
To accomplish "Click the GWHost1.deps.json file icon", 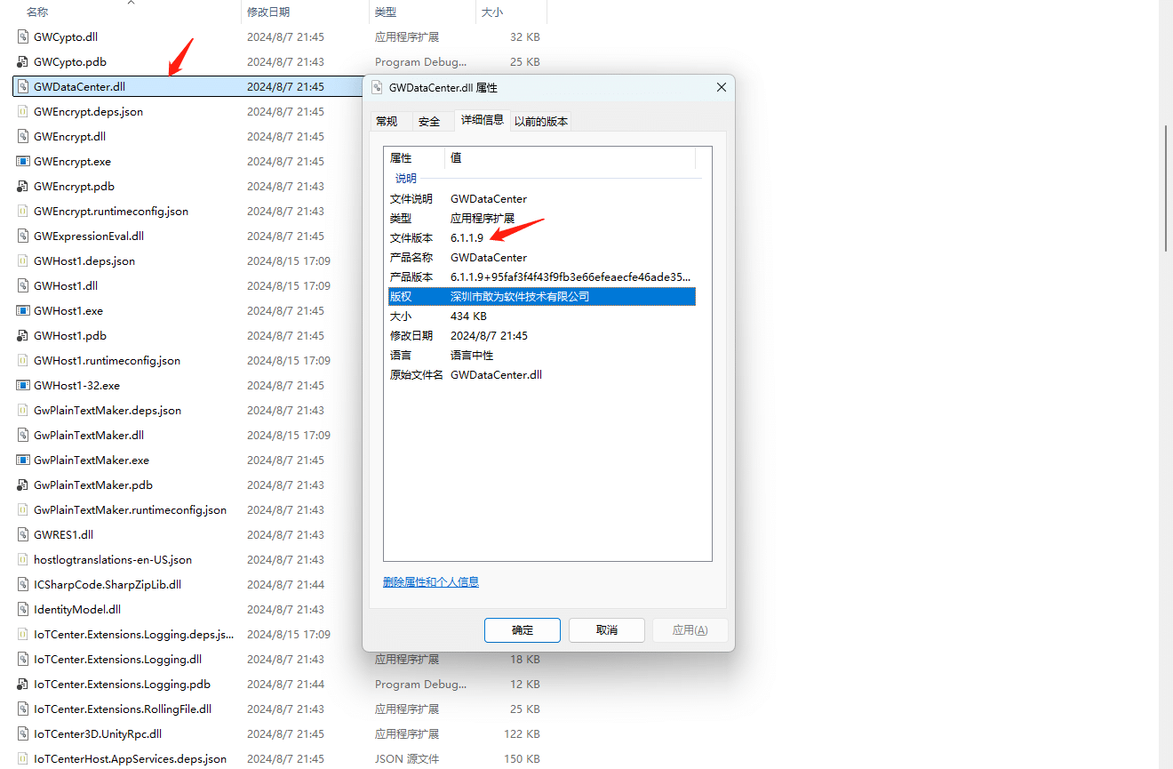I will pyautogui.click(x=23, y=261).
